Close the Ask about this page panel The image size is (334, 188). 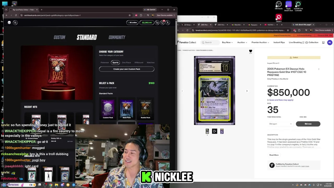click(313, 25)
